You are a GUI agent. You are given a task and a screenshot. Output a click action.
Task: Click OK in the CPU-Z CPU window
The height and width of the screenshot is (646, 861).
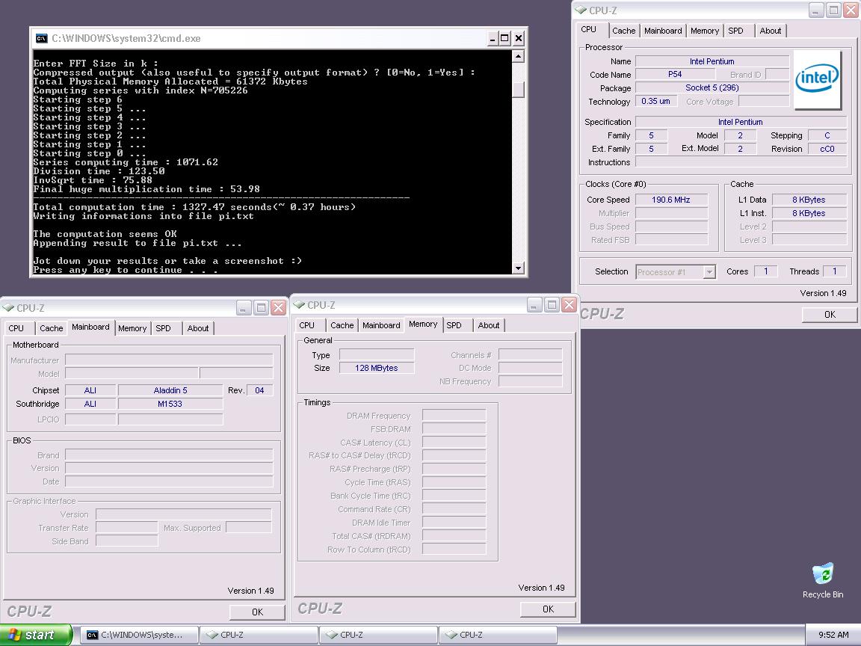[830, 314]
